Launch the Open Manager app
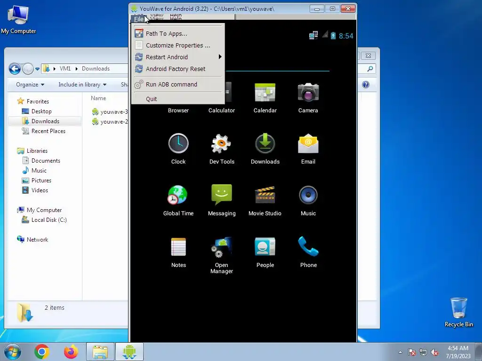 [222, 255]
